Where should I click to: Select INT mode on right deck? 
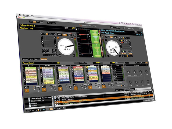[x=115, y=37]
